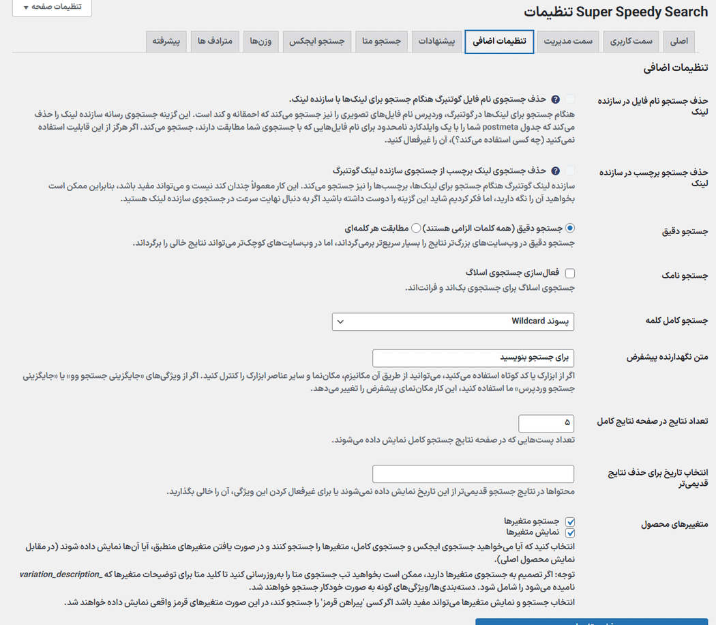Click help icon for file name search removal

point(556,99)
